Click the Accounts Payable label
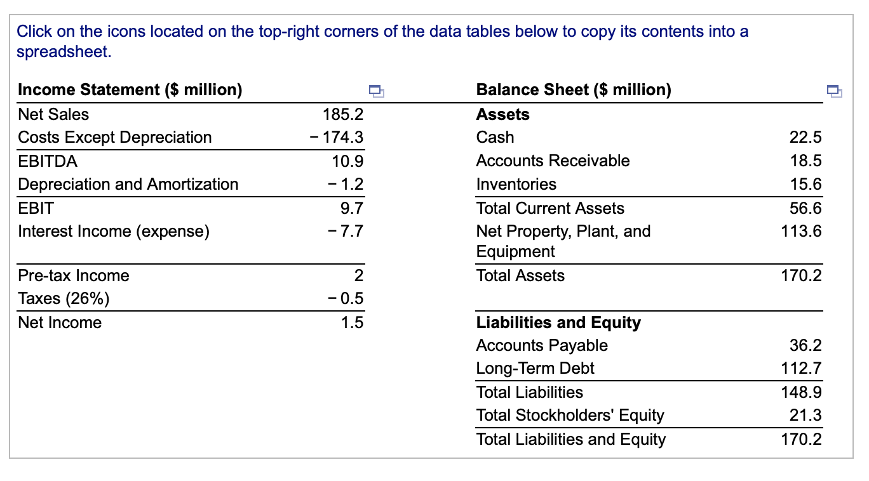This screenshot has width=869, height=481. coord(542,345)
